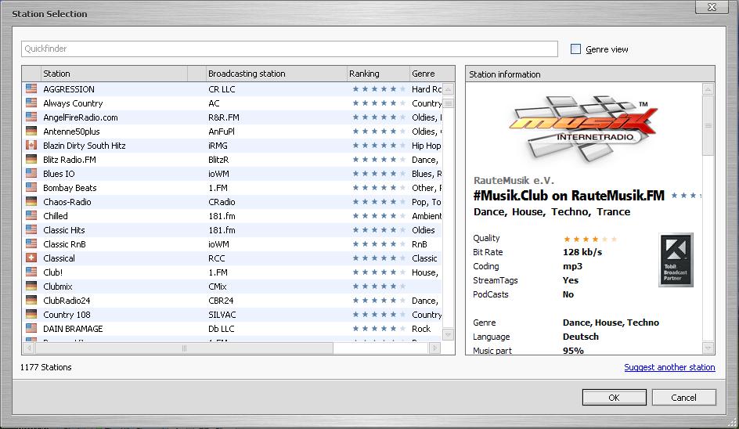This screenshot has width=739, height=429.
Task: Click the blue stars beside #Musik.Club title
Action: pyautogui.click(x=687, y=195)
